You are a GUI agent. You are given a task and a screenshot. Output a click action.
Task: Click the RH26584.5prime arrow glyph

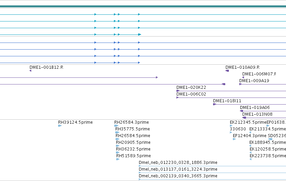(118, 139)
